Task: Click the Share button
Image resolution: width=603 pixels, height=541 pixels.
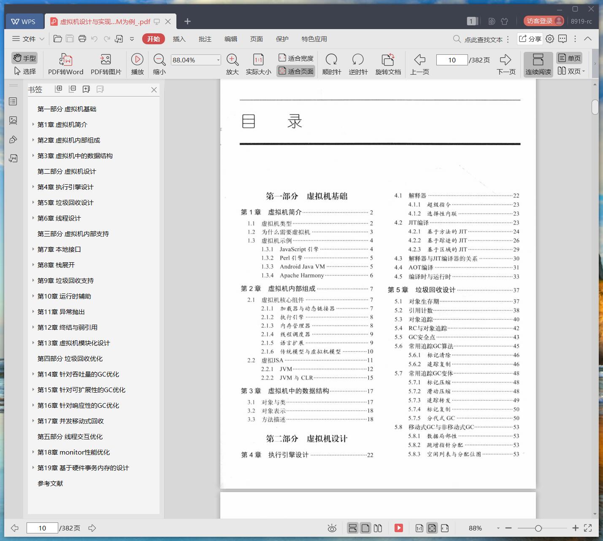Action: tap(530, 39)
